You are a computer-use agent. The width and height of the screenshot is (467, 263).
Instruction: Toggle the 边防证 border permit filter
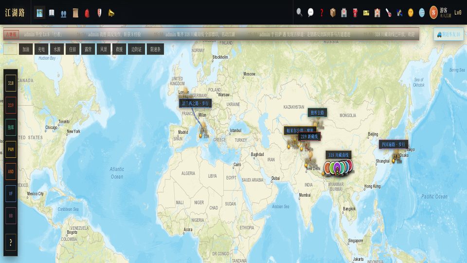point(136,49)
